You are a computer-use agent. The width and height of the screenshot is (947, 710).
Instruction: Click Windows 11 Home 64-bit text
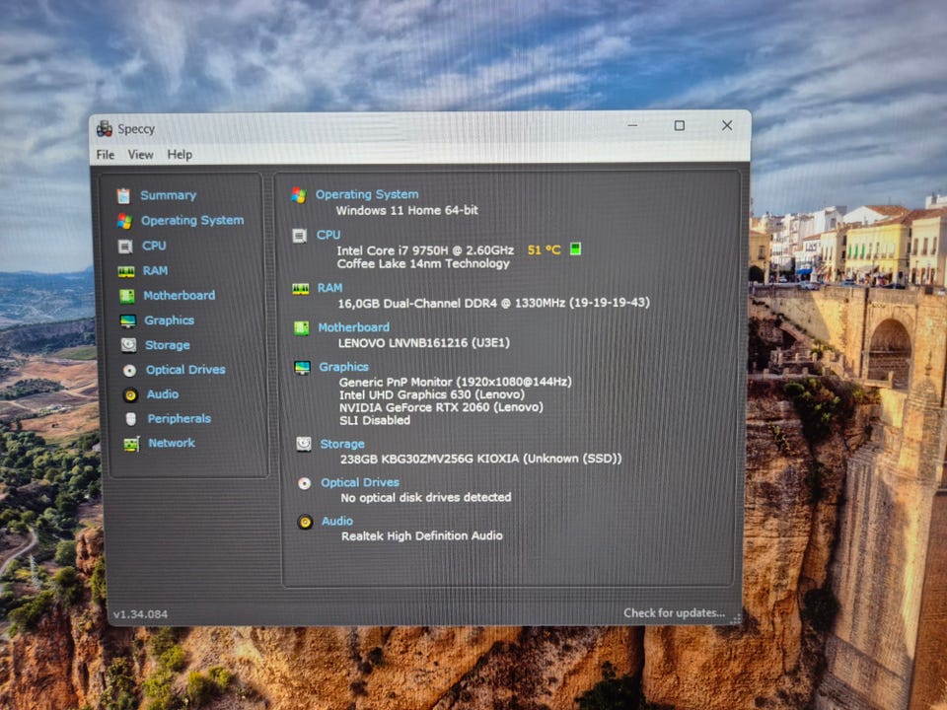(x=407, y=211)
